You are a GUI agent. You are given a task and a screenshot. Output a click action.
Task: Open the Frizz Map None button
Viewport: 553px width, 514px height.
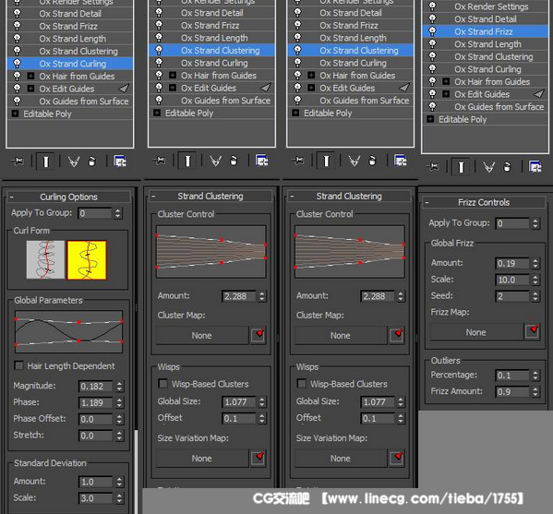476,332
